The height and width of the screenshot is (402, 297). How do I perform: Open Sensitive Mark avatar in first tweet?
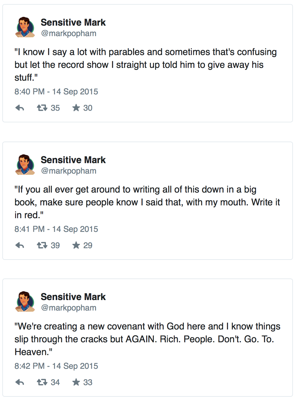click(25, 27)
